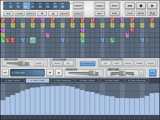Select the A#1 01 note cell
Image resolution: width=160 pixels, height=120 pixels.
[13, 40]
